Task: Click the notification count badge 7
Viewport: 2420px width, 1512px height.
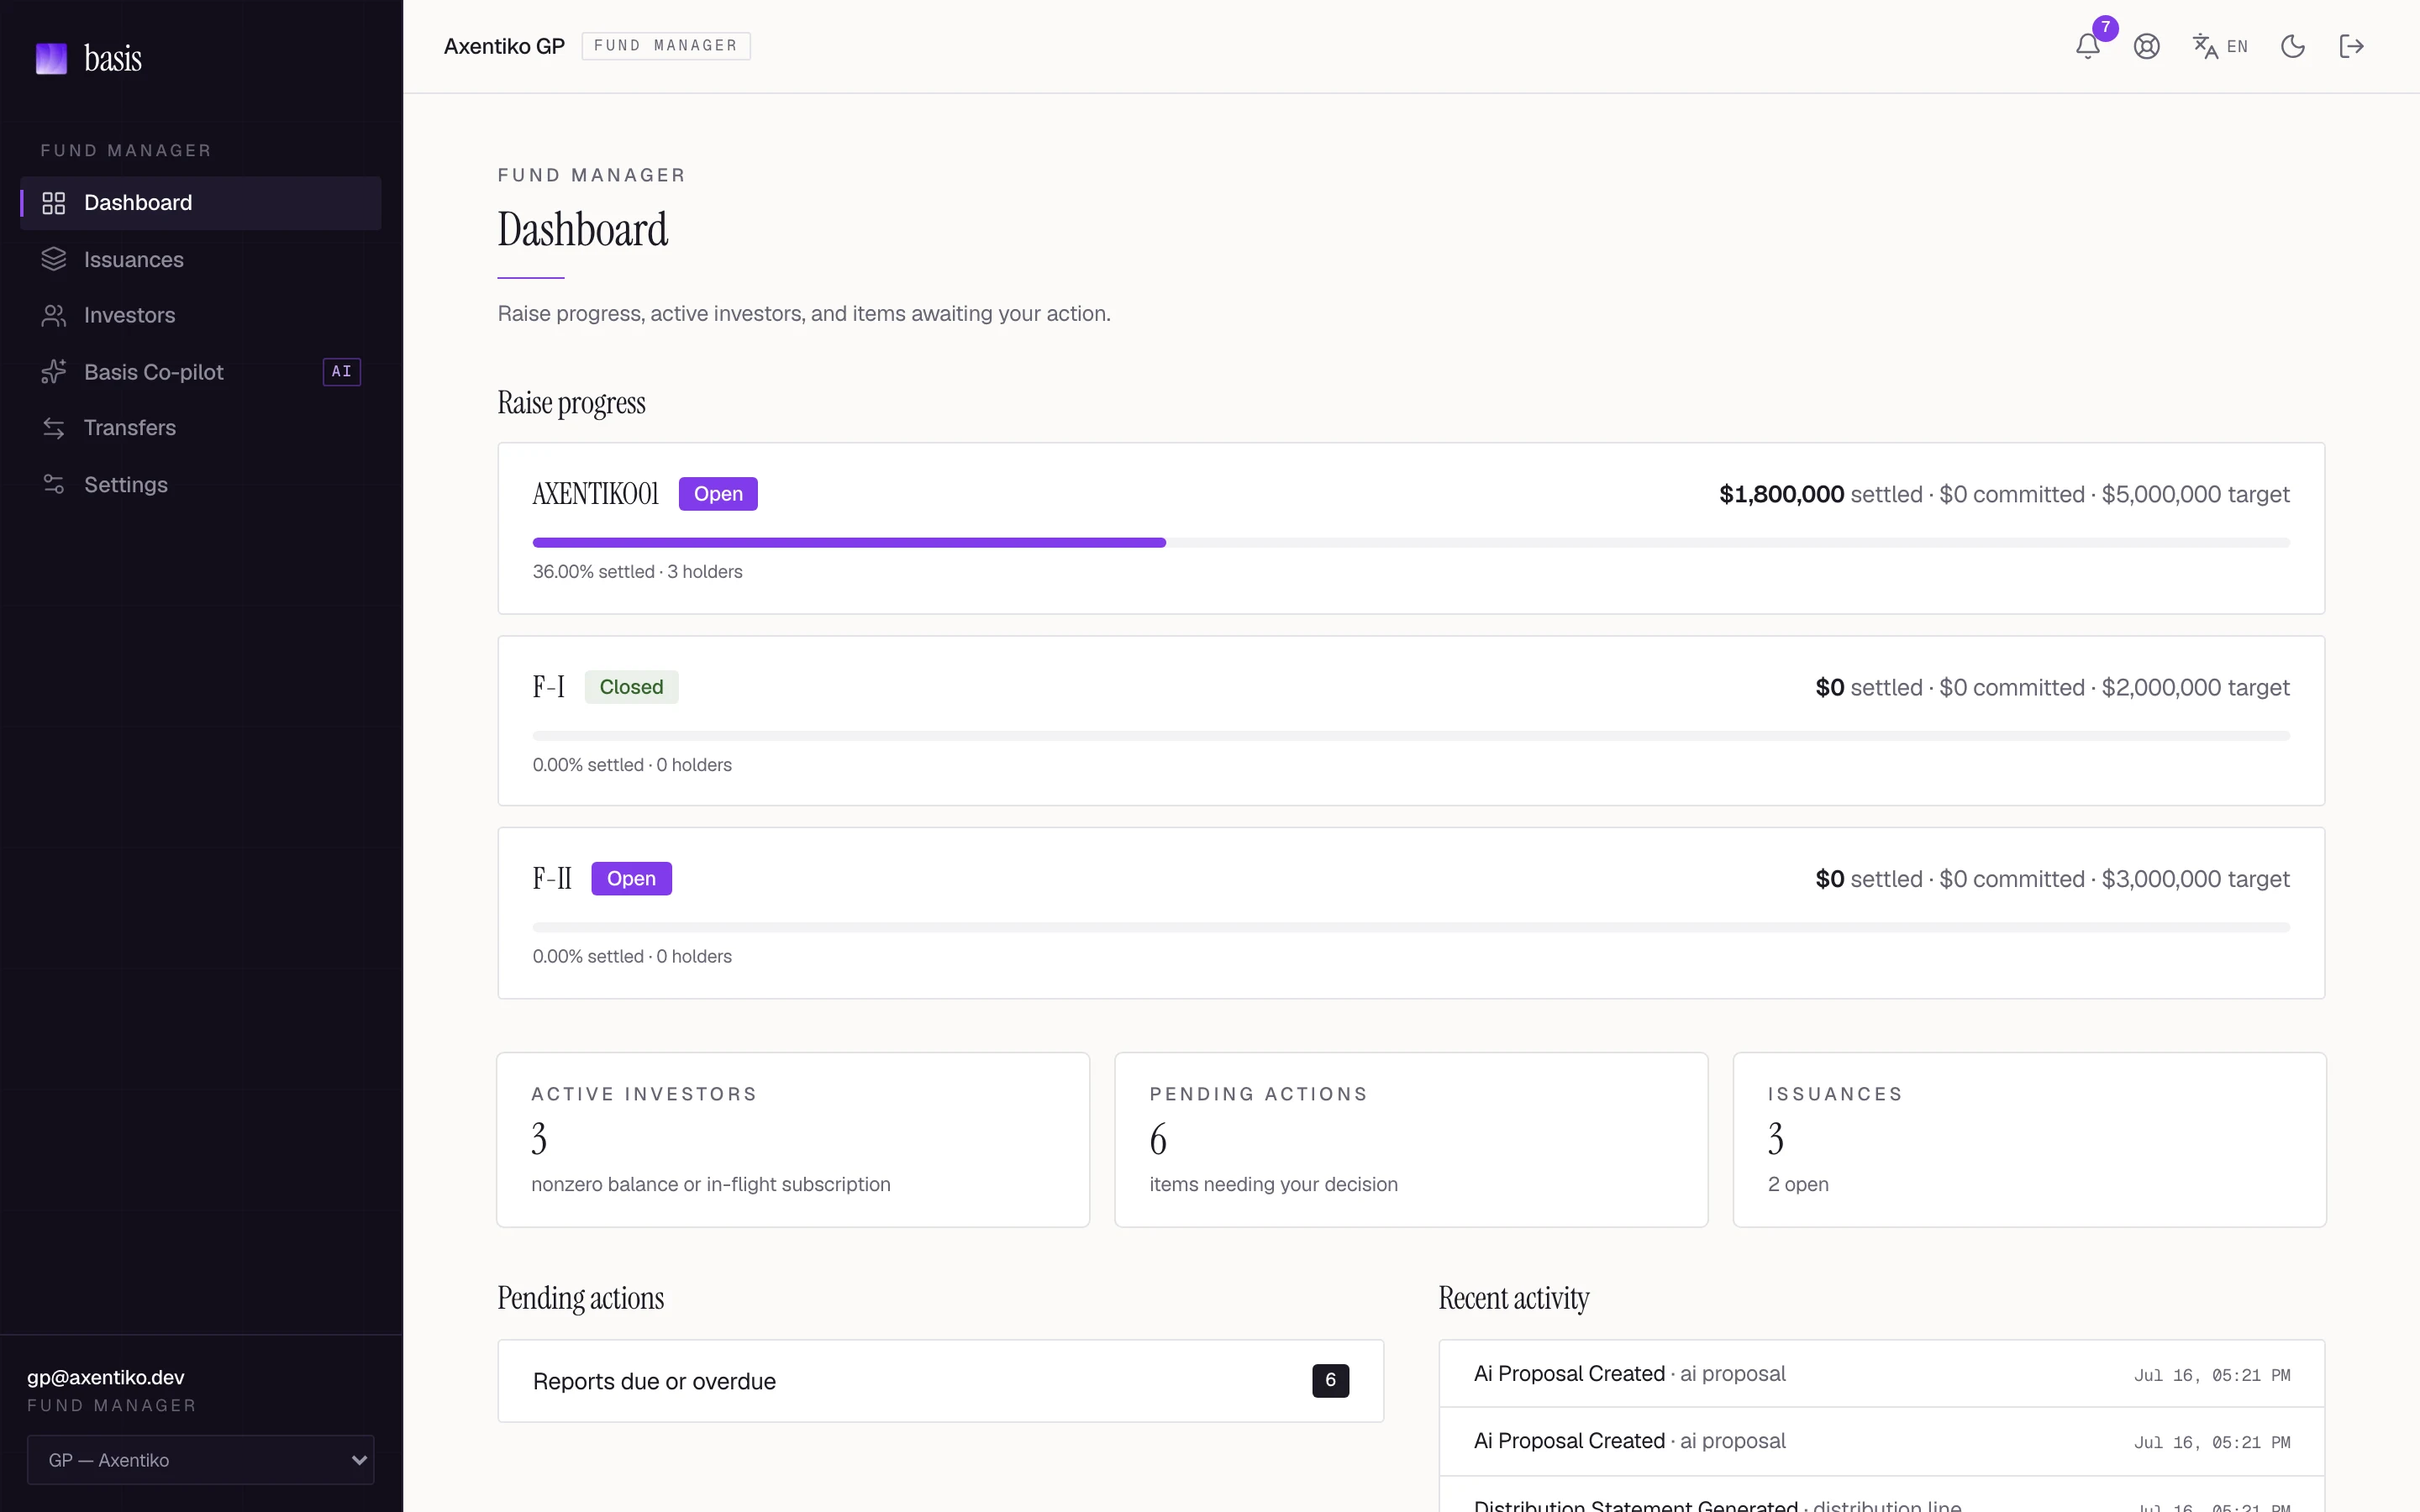Action: click(2105, 28)
